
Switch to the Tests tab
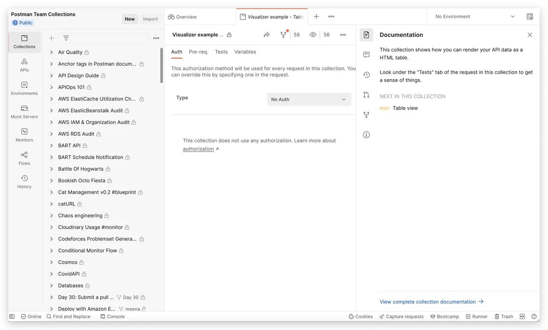tap(221, 52)
